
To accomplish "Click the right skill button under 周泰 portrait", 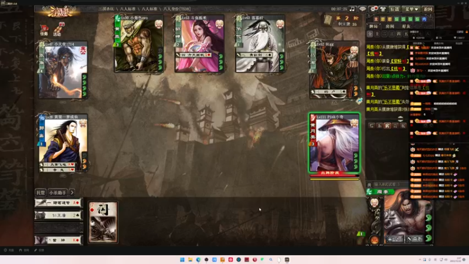I will tap(415, 239).
